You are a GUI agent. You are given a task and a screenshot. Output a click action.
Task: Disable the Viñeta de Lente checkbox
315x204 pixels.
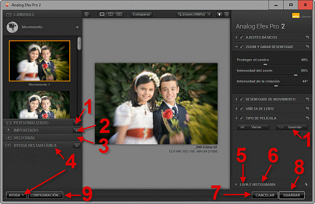[x=241, y=108]
